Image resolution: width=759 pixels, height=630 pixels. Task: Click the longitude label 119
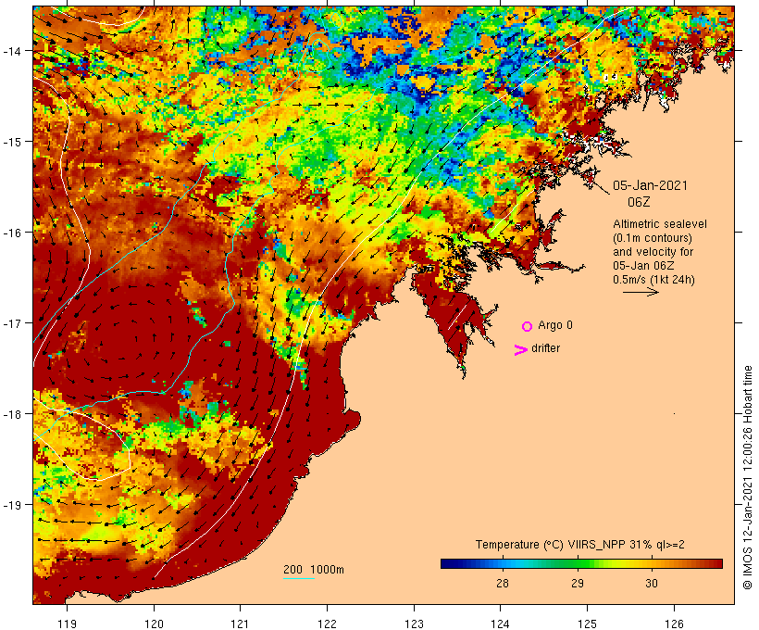pos(67,624)
